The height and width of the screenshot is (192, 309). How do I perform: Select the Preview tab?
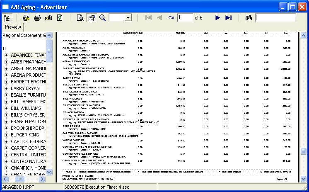pyautogui.click(x=13, y=27)
